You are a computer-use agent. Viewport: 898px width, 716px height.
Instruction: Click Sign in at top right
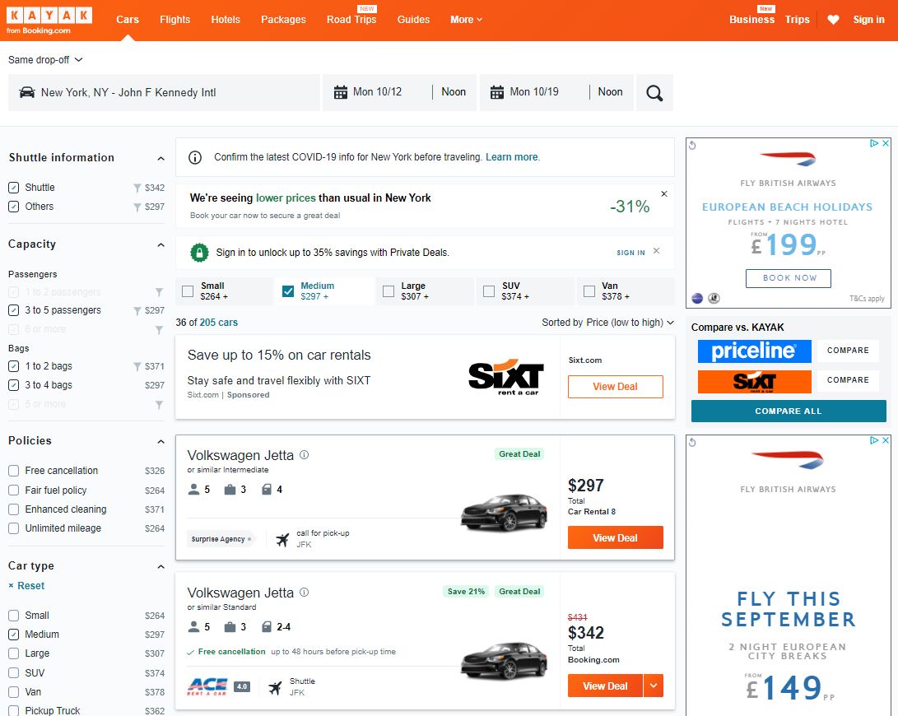tap(869, 20)
